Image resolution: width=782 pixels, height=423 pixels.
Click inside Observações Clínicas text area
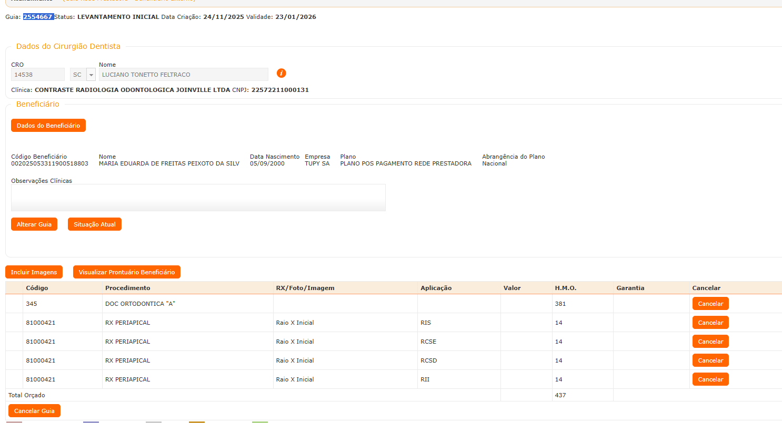(198, 198)
